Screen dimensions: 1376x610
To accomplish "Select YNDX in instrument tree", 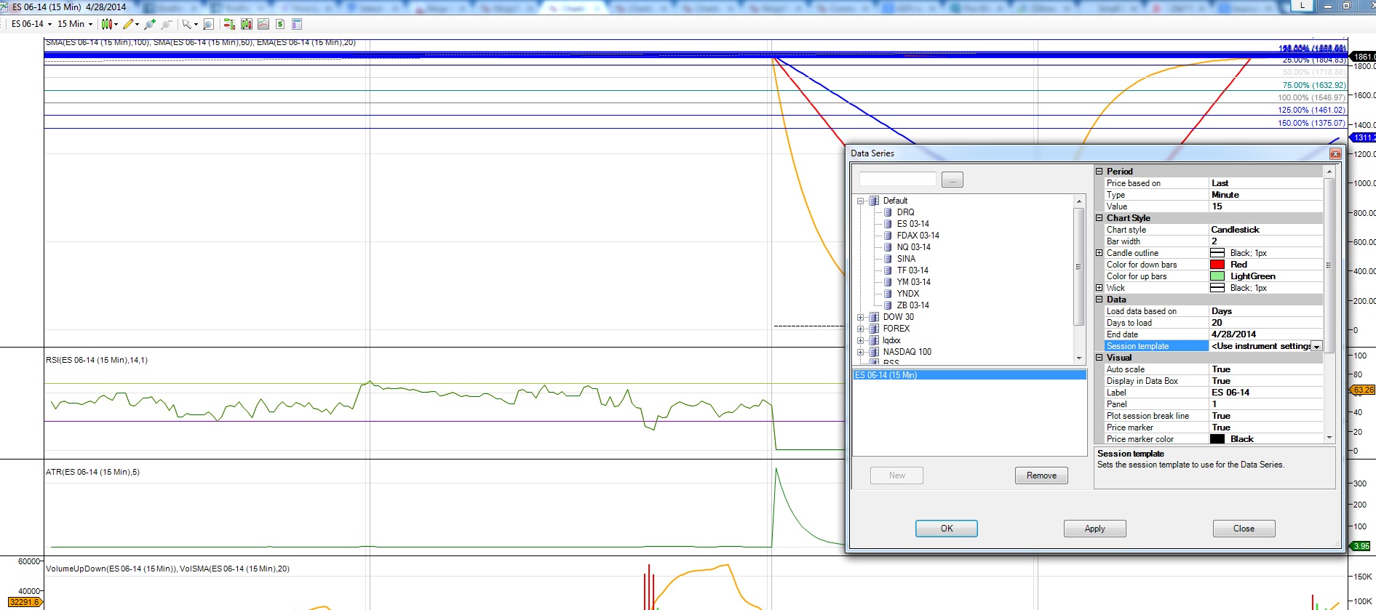I will (x=907, y=294).
